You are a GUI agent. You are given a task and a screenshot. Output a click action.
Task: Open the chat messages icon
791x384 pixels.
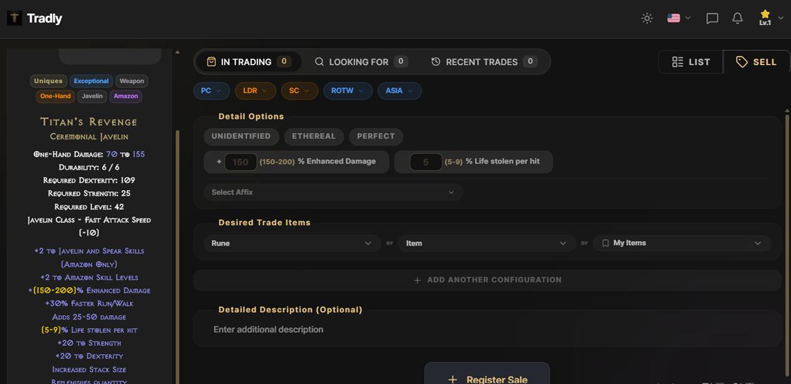pyautogui.click(x=712, y=18)
